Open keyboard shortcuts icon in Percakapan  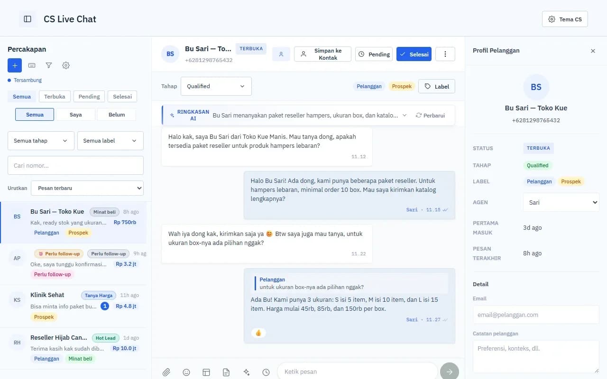pos(32,65)
